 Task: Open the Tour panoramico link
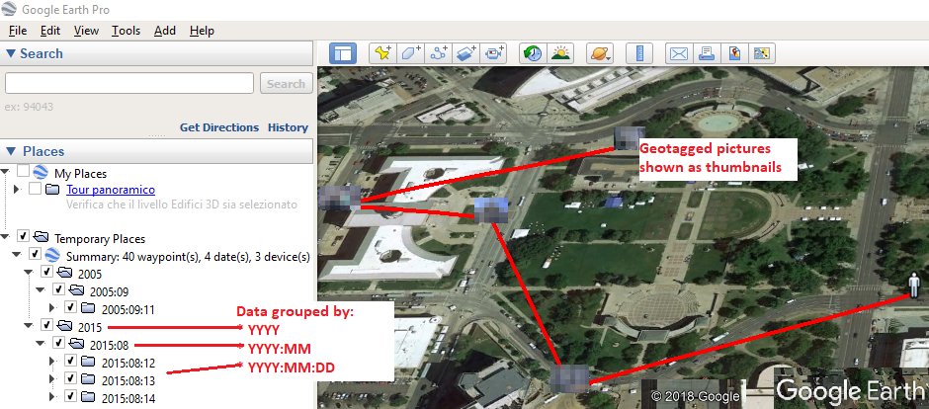pyautogui.click(x=111, y=190)
